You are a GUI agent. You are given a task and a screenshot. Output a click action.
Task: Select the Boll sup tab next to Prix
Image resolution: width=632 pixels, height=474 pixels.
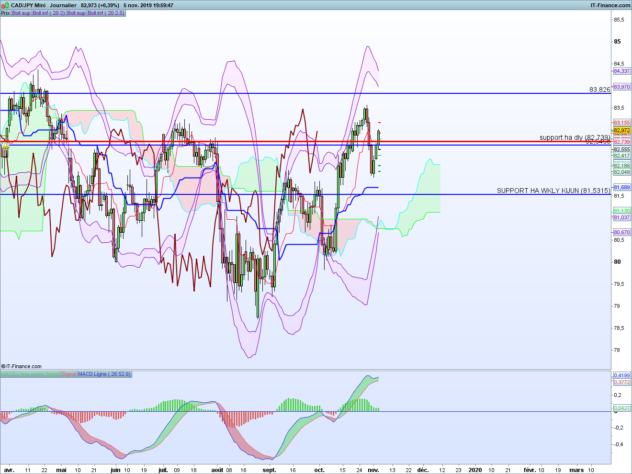point(21,13)
